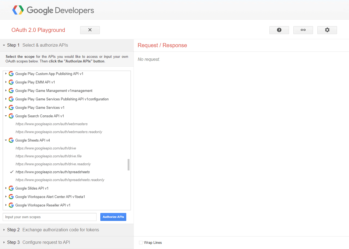349x249 pixels.
Task: Click the API list scrollbar thumb
Action: tap(128, 165)
